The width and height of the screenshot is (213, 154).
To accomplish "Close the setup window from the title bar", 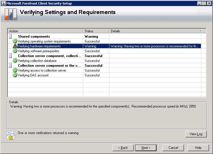I will point(209,3).
